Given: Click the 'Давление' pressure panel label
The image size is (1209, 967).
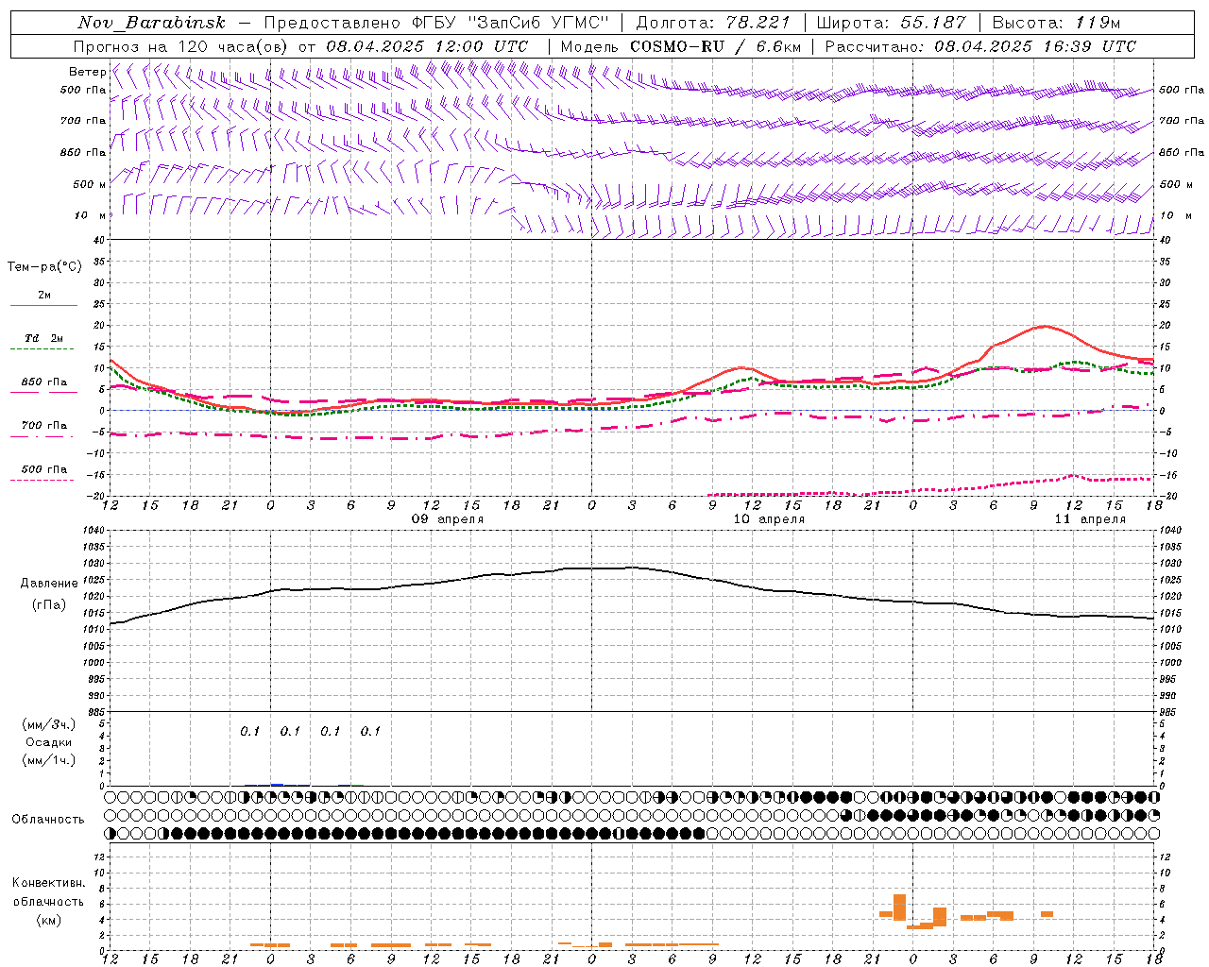Looking at the screenshot, I should (x=49, y=584).
